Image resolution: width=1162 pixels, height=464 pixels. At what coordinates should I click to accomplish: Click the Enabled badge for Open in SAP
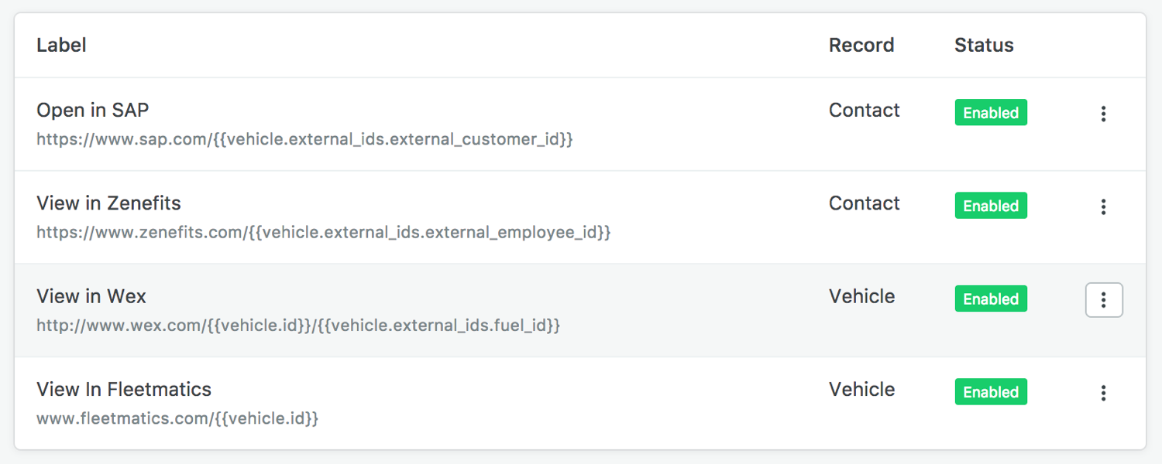tap(990, 113)
